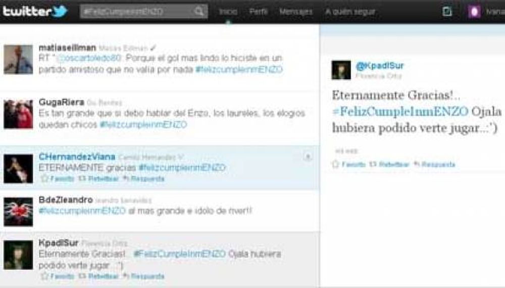Open the A quién seguir tab
The width and height of the screenshot is (505, 288).
[350, 12]
